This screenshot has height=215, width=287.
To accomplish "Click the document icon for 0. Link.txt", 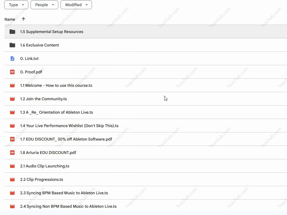I will point(12,59).
